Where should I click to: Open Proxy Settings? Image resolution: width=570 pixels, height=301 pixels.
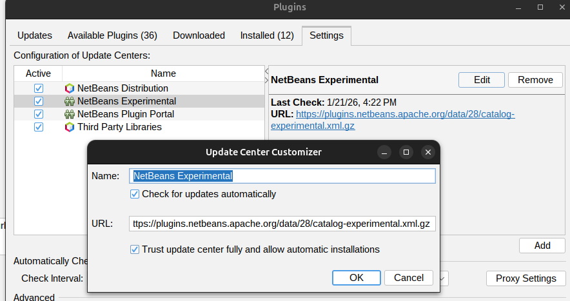(526, 278)
